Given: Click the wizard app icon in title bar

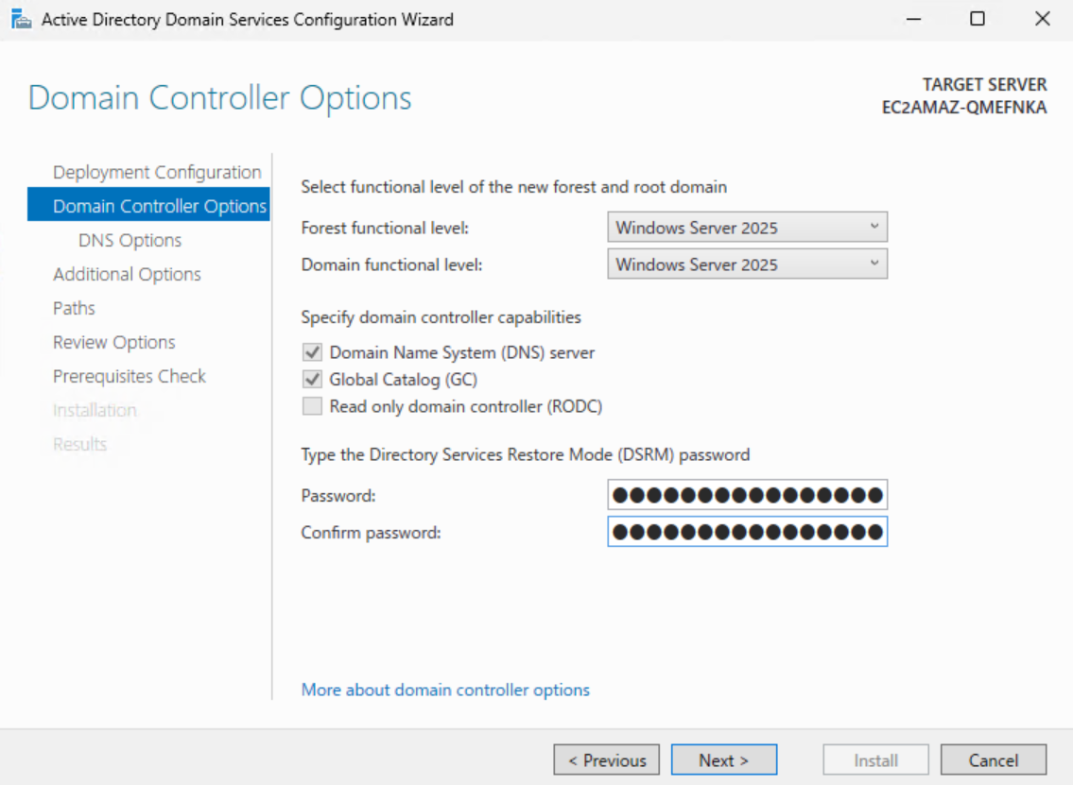Looking at the screenshot, I should point(21,19).
